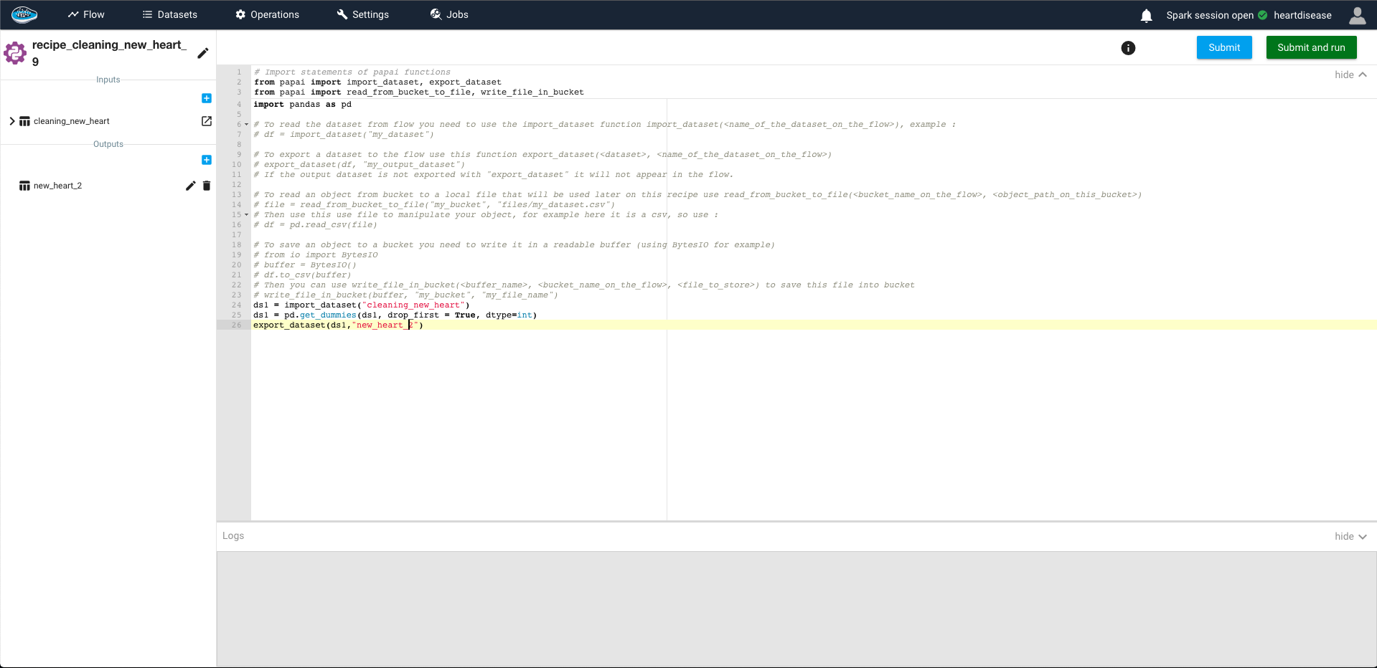Click the Submit button
Viewport: 1377px width, 668px height.
tap(1223, 47)
